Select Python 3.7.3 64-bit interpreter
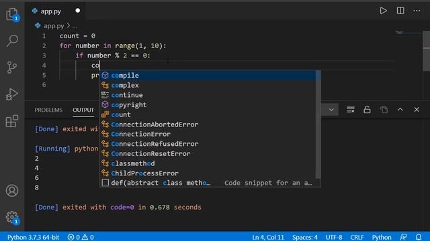This screenshot has width=430, height=241. (x=33, y=237)
